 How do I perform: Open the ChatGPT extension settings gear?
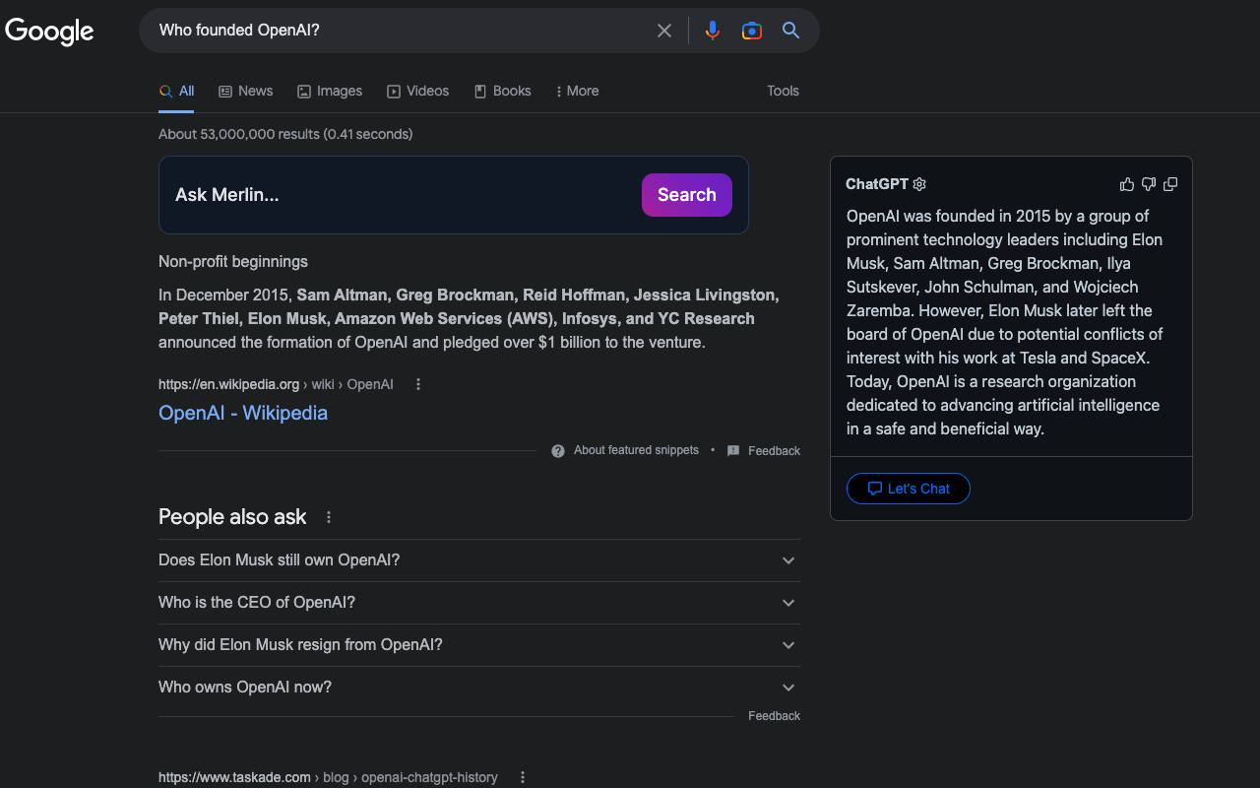[x=918, y=184]
